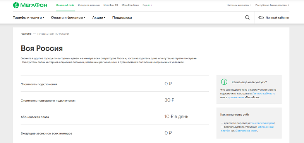304x143 pixels.
Task: Click Какие ещё есть услуги? heading
Action: coord(249,82)
